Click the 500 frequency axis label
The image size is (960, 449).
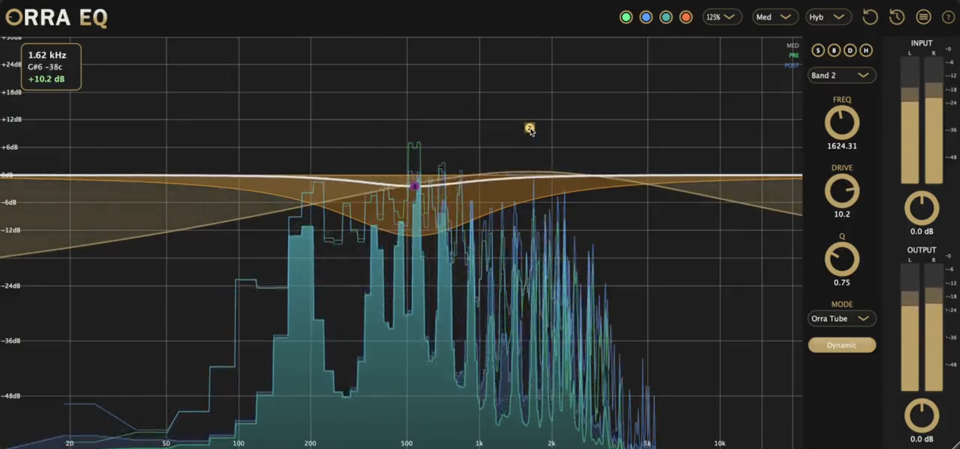click(406, 443)
